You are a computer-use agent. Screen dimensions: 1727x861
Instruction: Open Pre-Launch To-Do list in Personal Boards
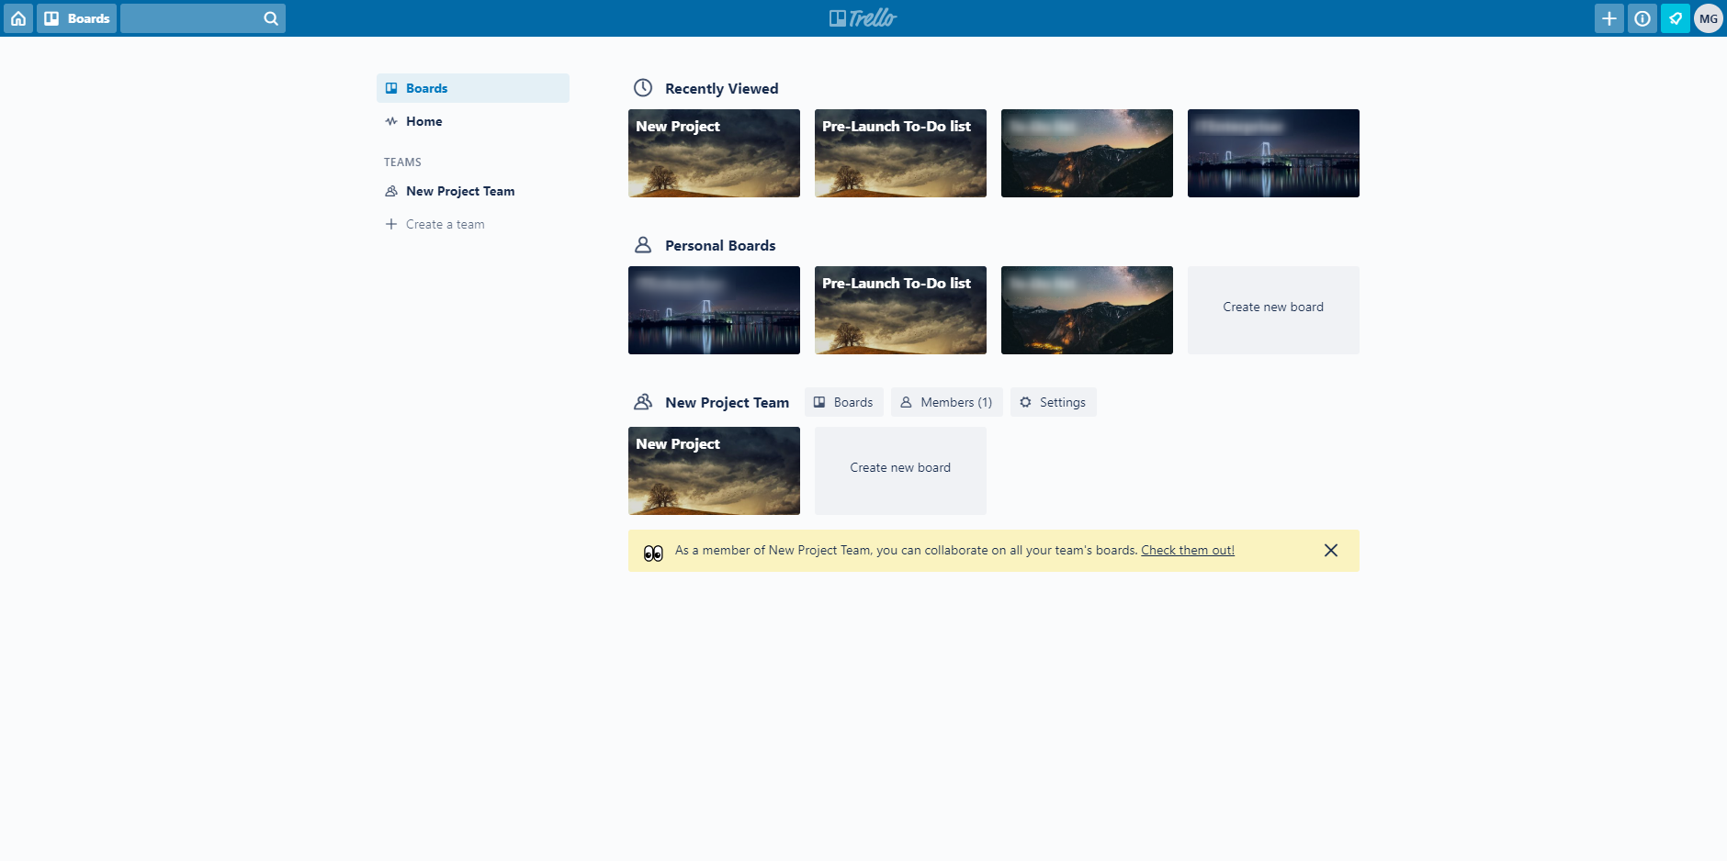900,310
